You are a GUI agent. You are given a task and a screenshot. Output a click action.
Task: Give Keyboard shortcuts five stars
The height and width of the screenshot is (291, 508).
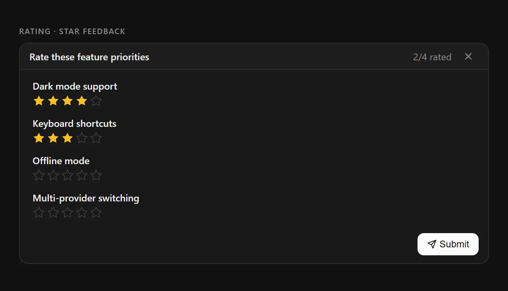click(x=96, y=138)
